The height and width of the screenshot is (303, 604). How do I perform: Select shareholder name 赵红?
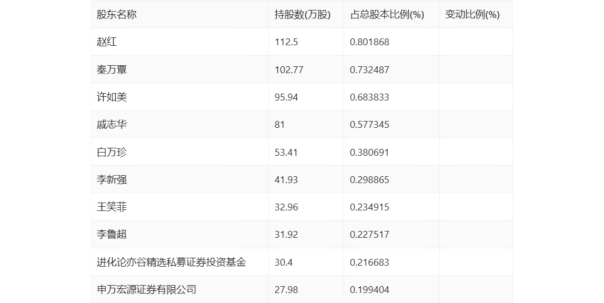[x=107, y=42]
